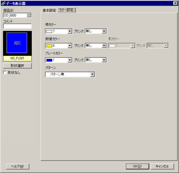Click the OK(O) button
This screenshot has width=179, height=173.
(x=137, y=166)
